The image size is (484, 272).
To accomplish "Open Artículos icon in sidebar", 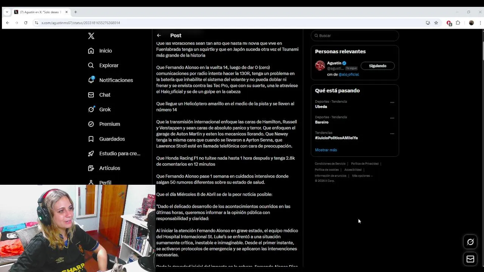I will click(91, 168).
